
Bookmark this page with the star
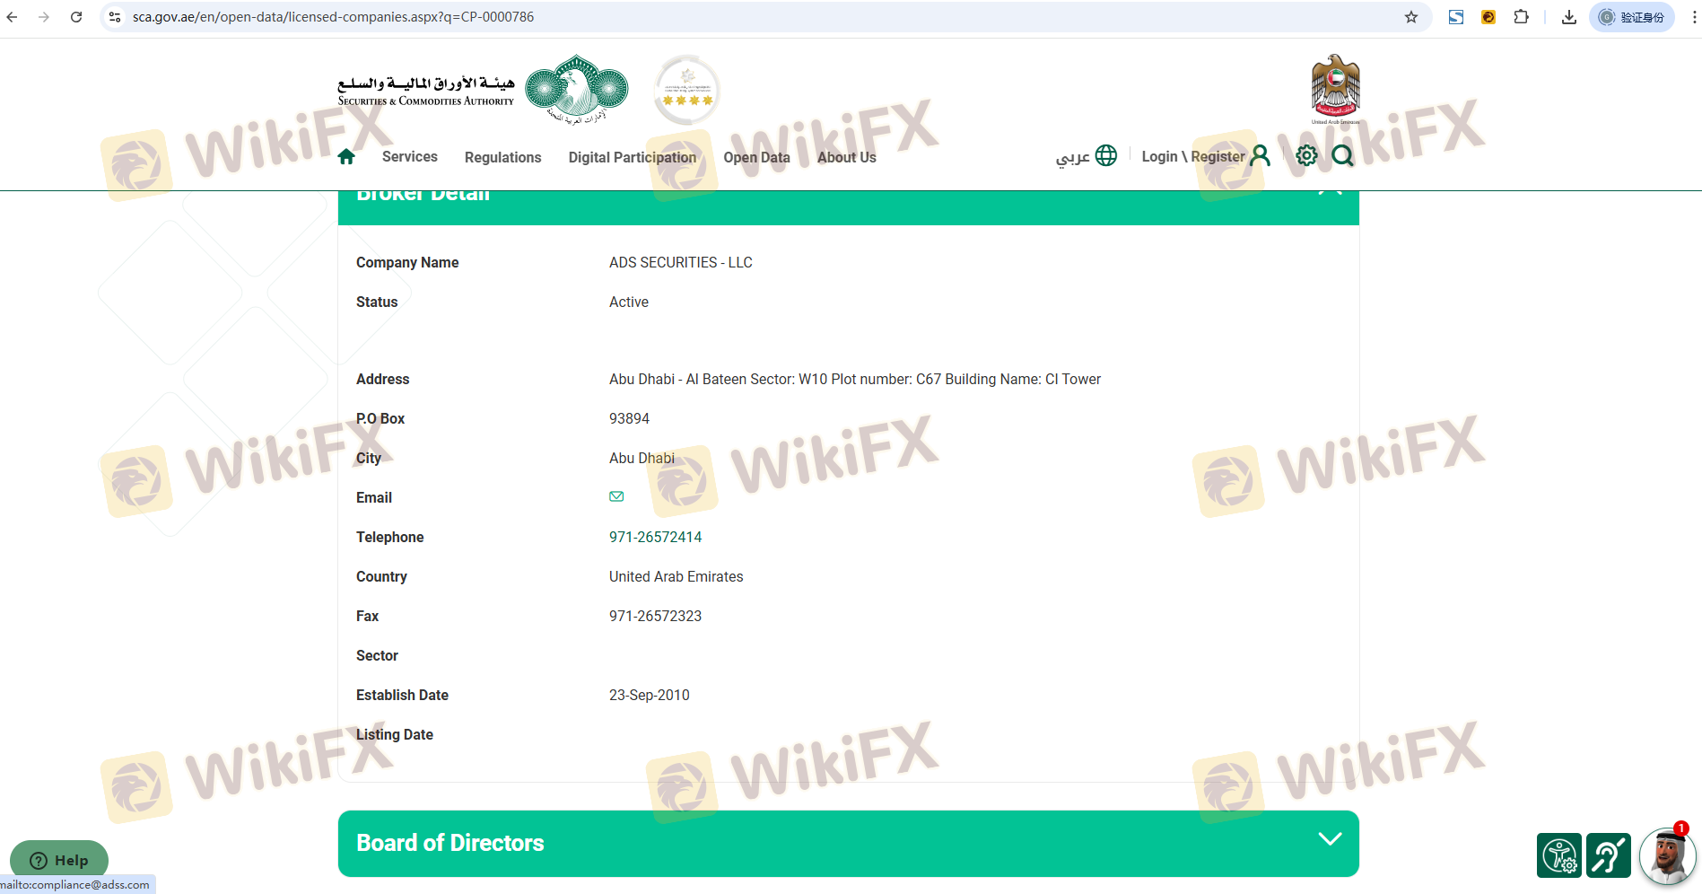(1411, 17)
